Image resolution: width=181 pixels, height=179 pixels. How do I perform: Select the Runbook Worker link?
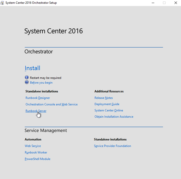pos(36,153)
